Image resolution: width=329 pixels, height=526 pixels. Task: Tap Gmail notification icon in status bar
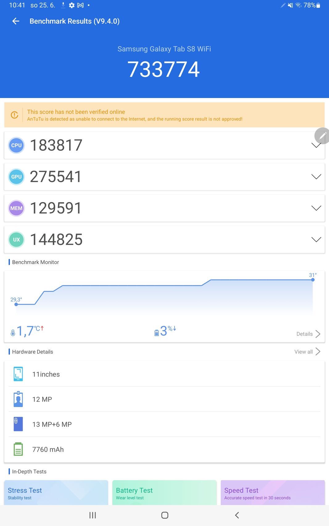coord(80,5)
